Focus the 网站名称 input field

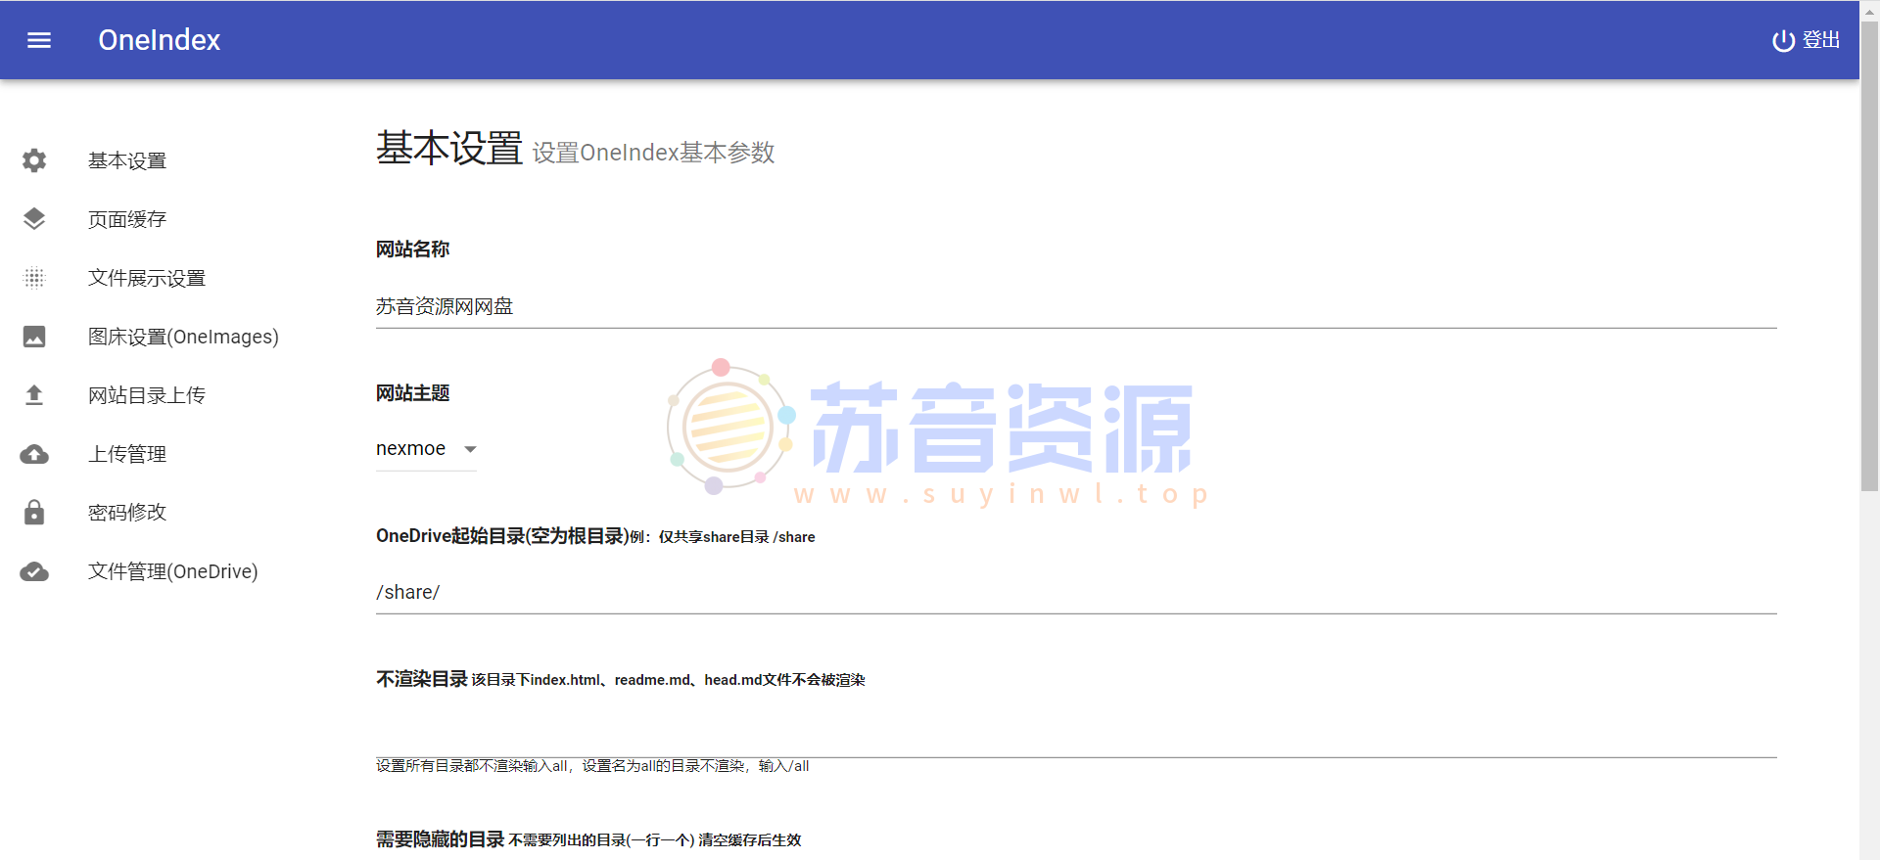point(1076,306)
